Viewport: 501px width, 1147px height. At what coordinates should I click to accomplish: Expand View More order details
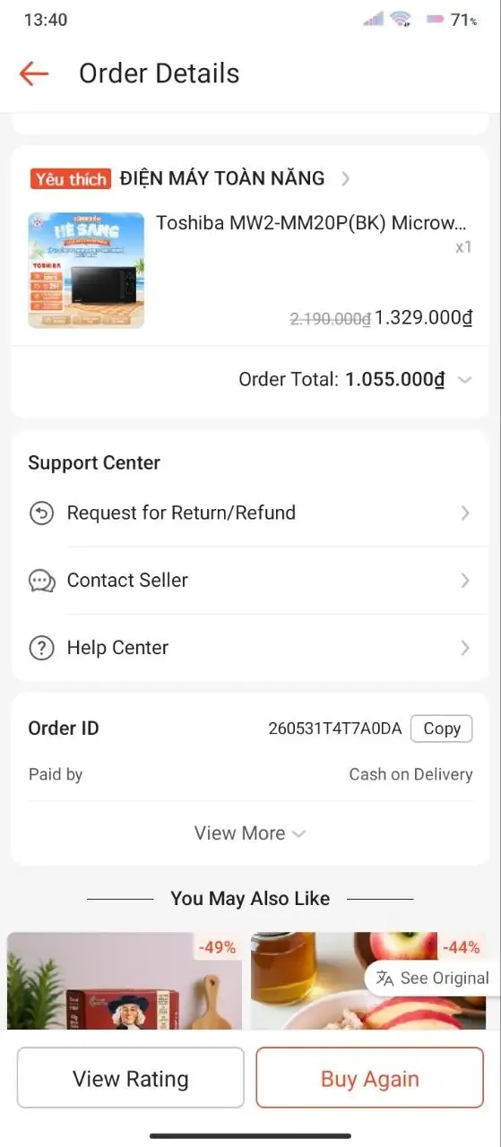(250, 833)
